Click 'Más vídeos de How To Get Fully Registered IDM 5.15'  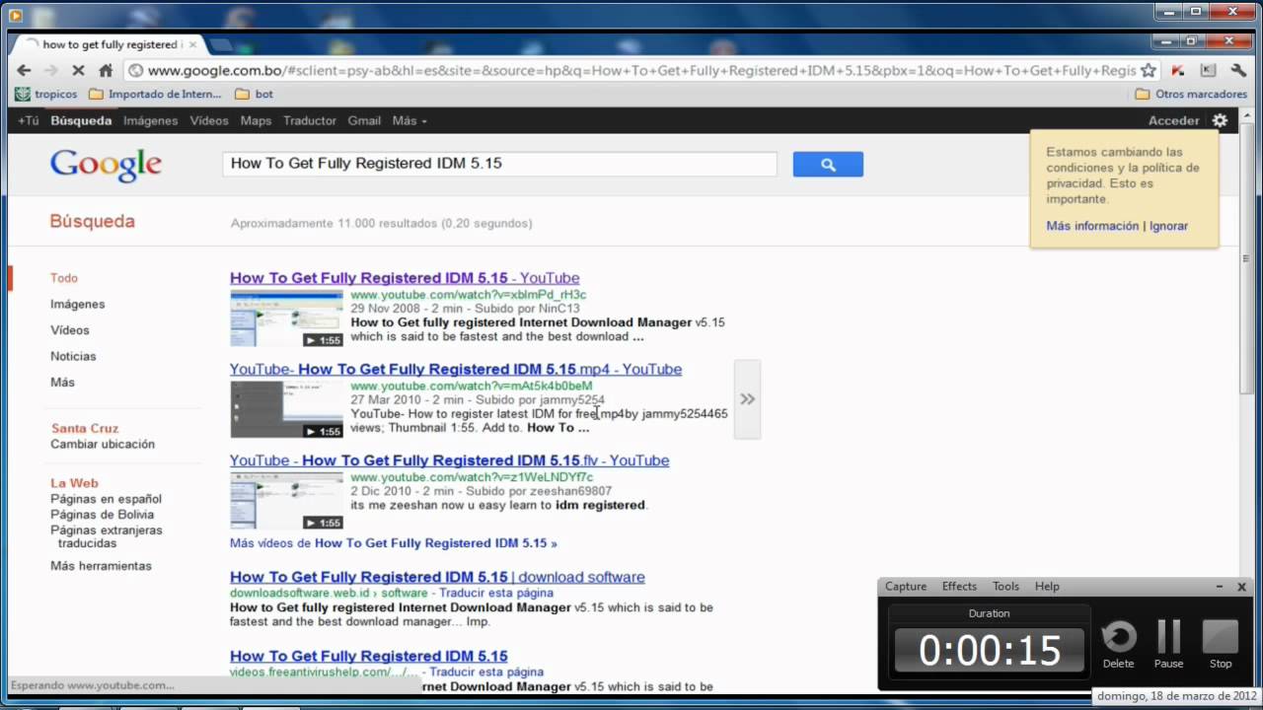pyautogui.click(x=393, y=543)
